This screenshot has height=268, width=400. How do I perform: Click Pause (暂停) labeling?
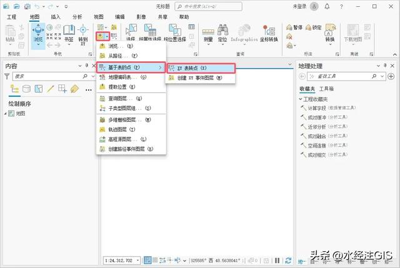pos(294,27)
